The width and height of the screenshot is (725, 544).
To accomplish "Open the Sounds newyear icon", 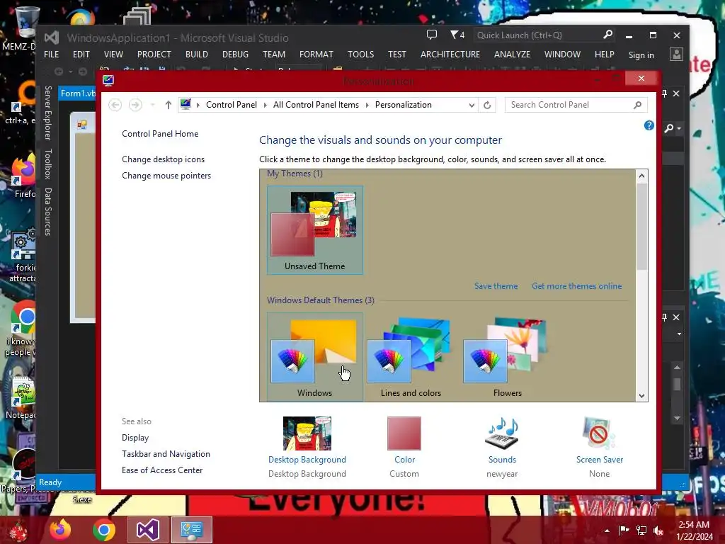I will click(502, 433).
